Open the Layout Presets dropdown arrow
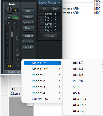Viewport: 103px width, 116px height. tap(59, 2)
